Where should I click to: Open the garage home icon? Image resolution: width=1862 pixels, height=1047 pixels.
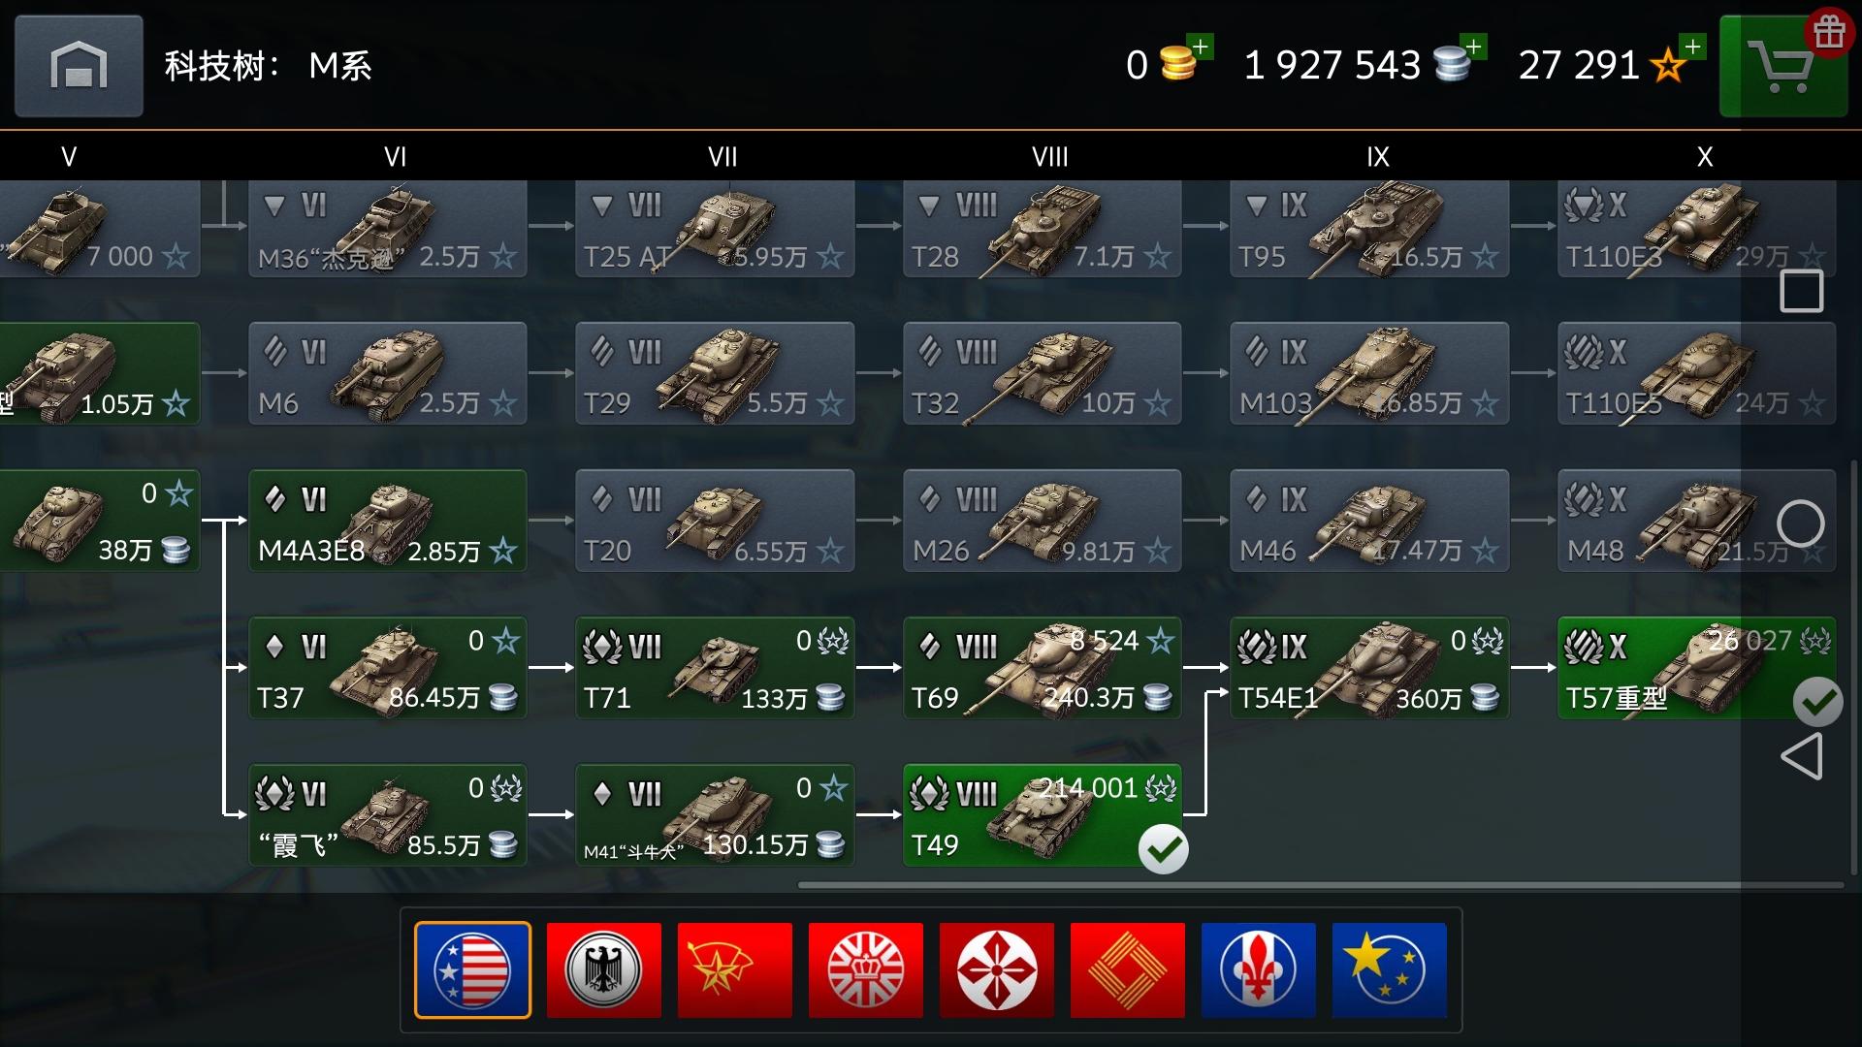(x=79, y=66)
